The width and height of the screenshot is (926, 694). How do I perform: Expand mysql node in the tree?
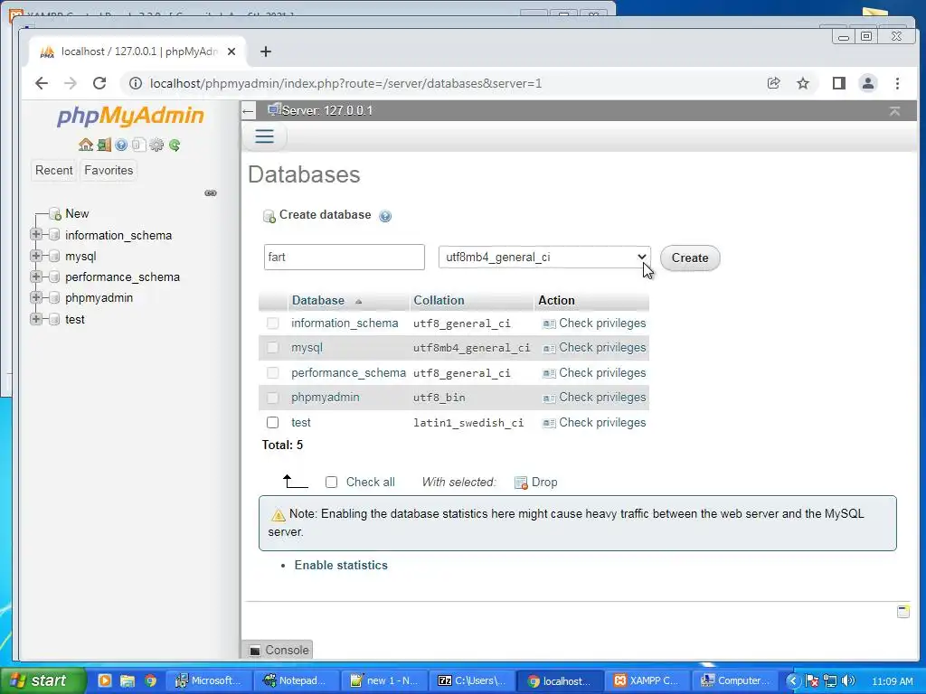(x=35, y=256)
